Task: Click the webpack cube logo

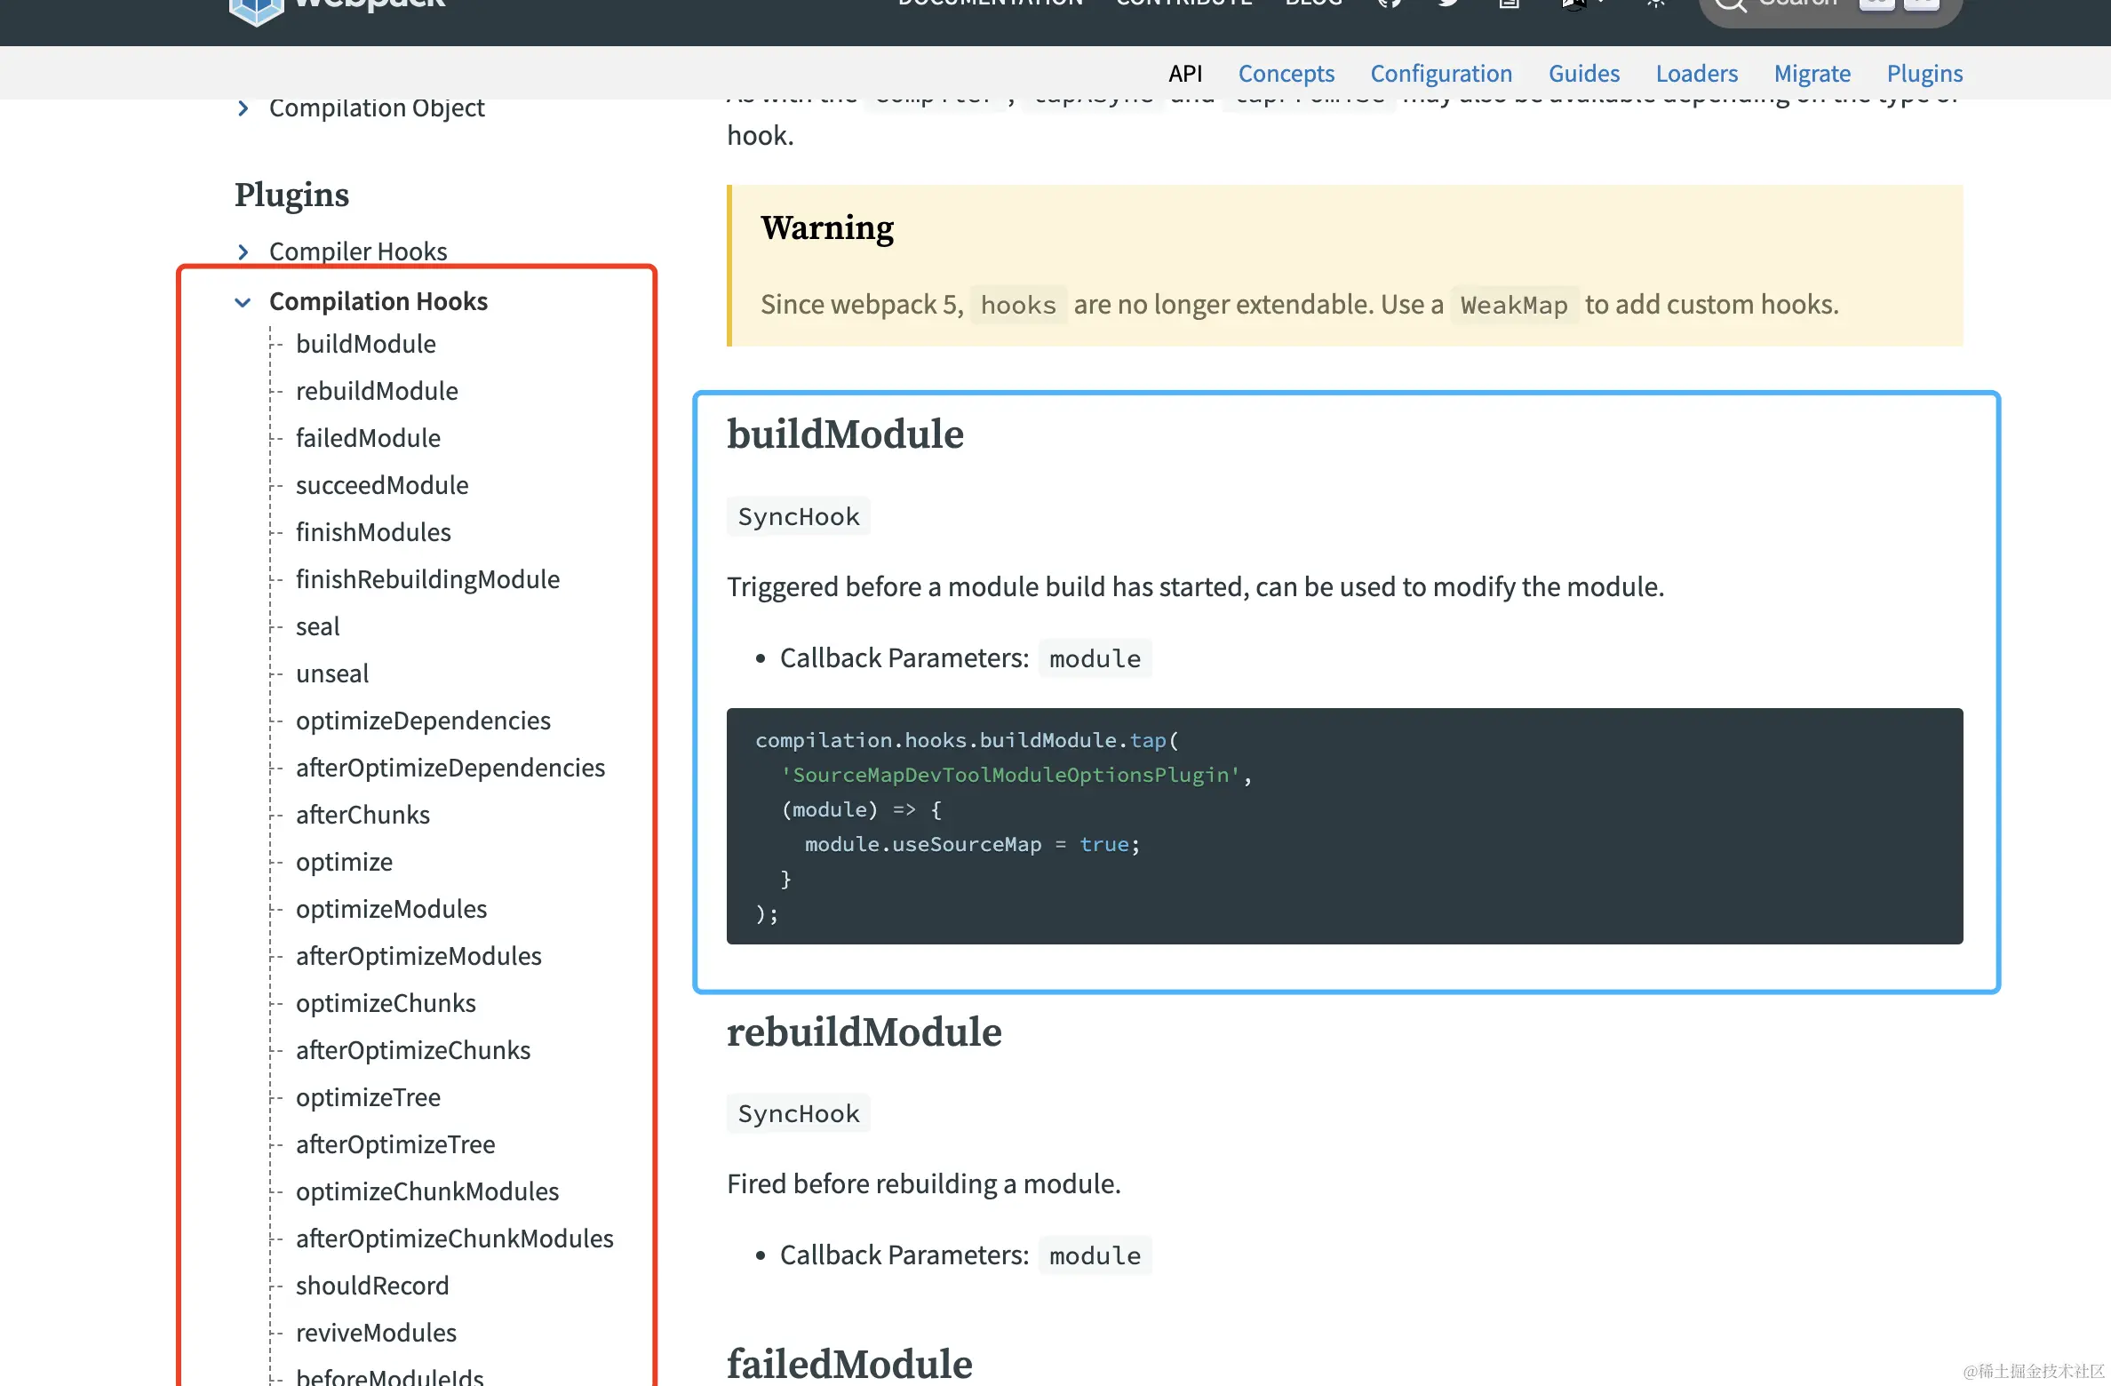Action: click(256, 9)
